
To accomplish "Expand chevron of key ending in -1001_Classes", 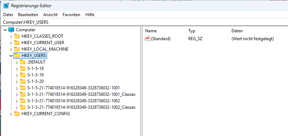I will click(17, 95).
